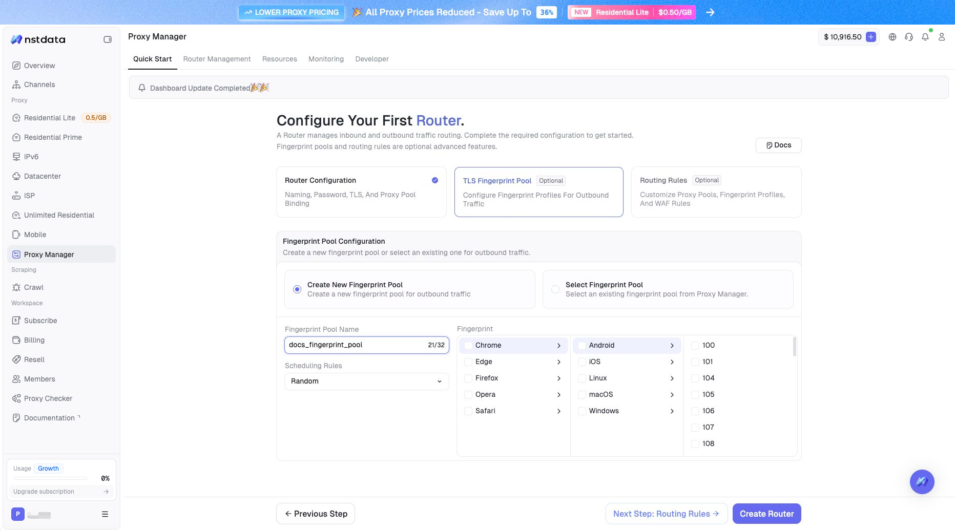Check the Chrome browser checkbox
The width and height of the screenshot is (955, 530).
(x=468, y=346)
